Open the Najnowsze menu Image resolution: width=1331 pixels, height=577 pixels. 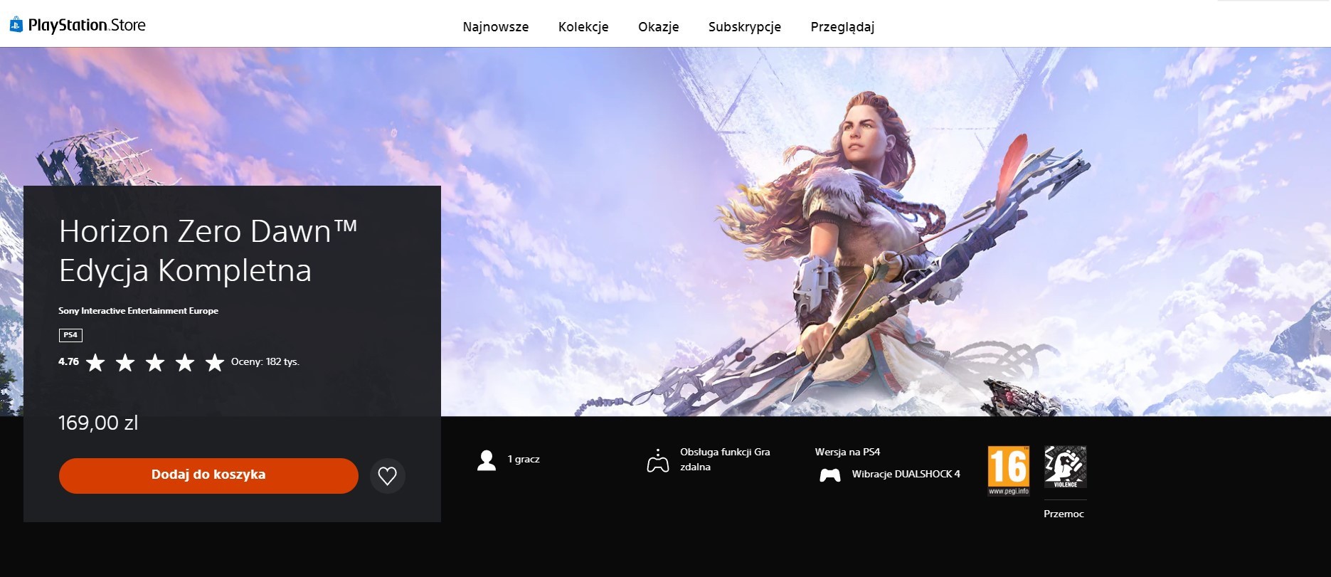pyautogui.click(x=496, y=27)
